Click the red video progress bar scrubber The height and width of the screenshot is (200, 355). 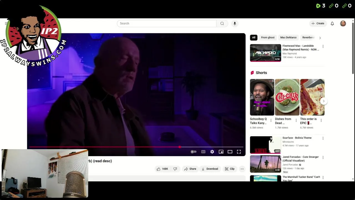tap(180, 147)
